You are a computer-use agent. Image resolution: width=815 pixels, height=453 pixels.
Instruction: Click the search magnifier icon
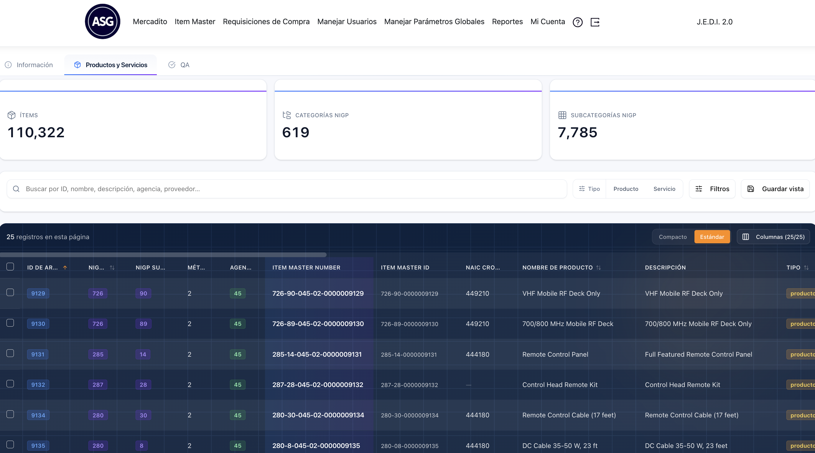pos(16,189)
